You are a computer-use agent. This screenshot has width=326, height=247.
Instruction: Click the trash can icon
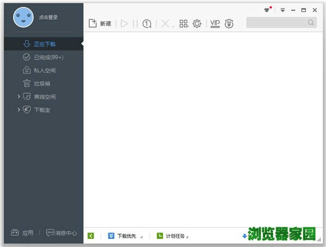click(27, 83)
